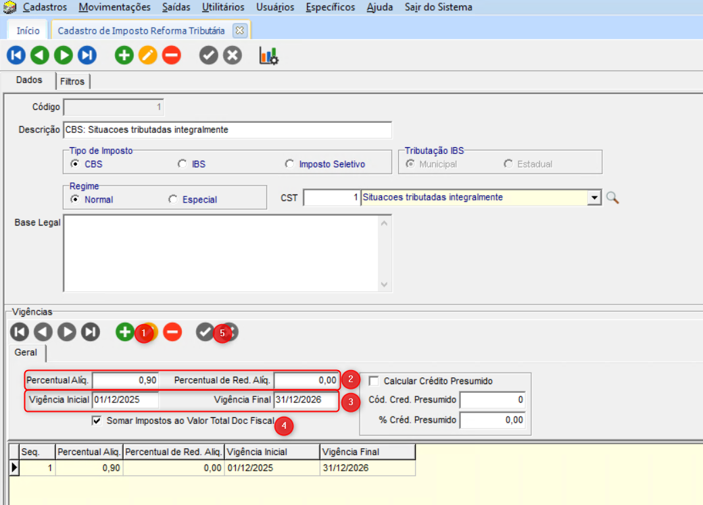The height and width of the screenshot is (505, 703).
Task: Select the IBS tax type radio button
Action: tap(182, 164)
